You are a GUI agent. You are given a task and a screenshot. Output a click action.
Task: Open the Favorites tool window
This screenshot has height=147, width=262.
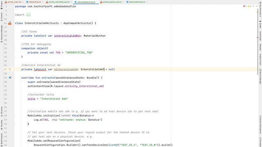click(x=2, y=125)
